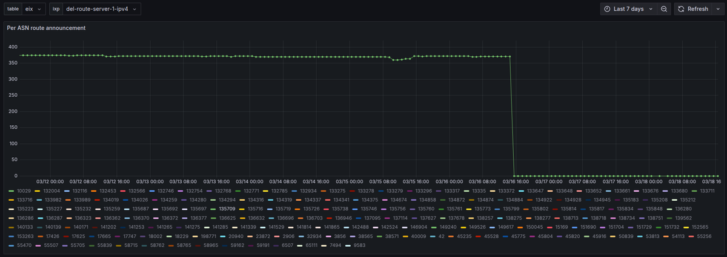
Task: Toggle legend series 135223
Action: 26,209
